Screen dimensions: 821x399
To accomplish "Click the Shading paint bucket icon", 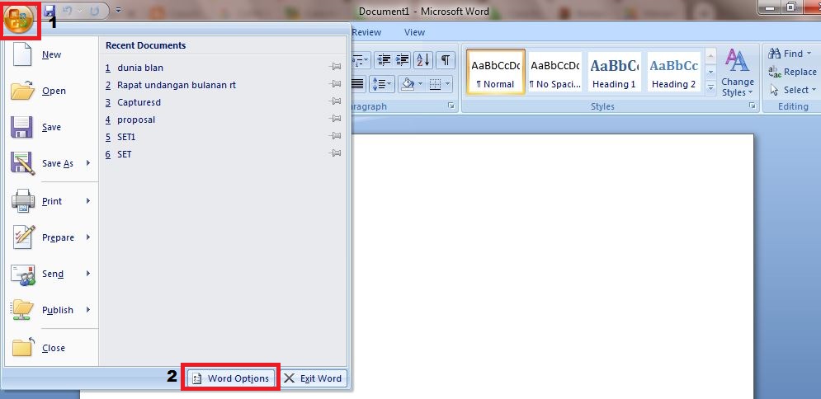I will [408, 83].
